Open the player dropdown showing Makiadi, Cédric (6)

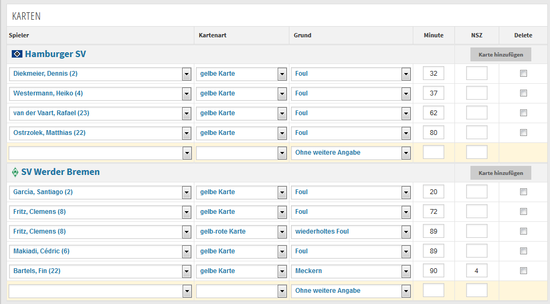[x=100, y=251]
